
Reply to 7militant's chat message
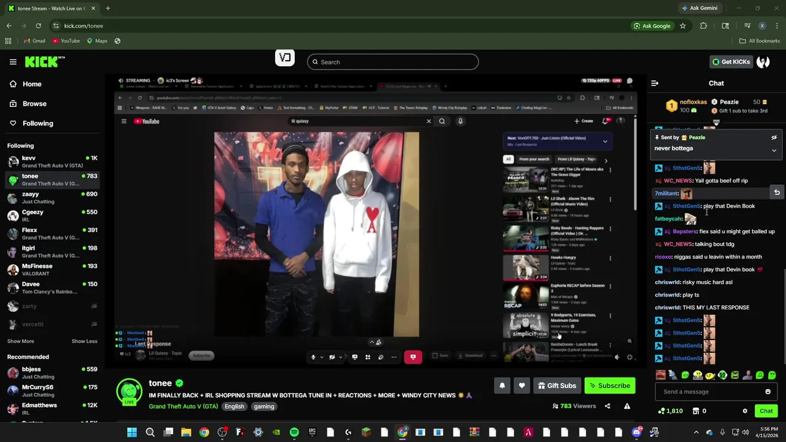coord(777,193)
